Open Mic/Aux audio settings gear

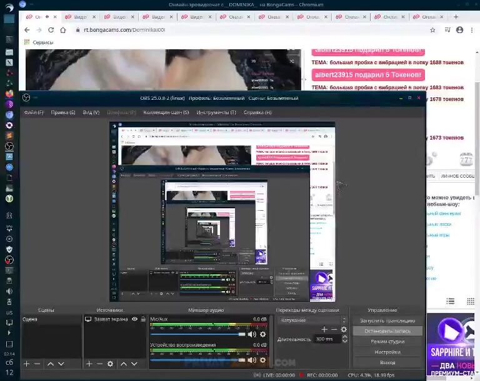click(x=262, y=334)
